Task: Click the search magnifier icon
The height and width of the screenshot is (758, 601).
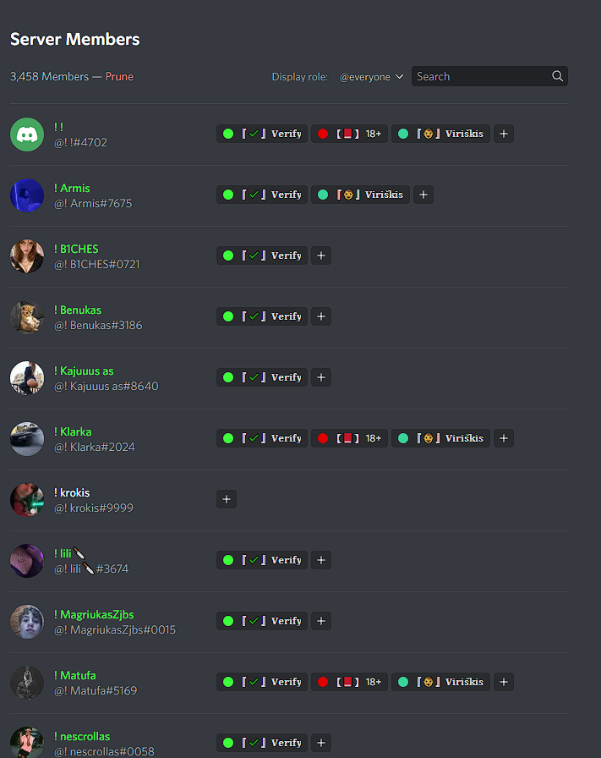Action: (557, 76)
